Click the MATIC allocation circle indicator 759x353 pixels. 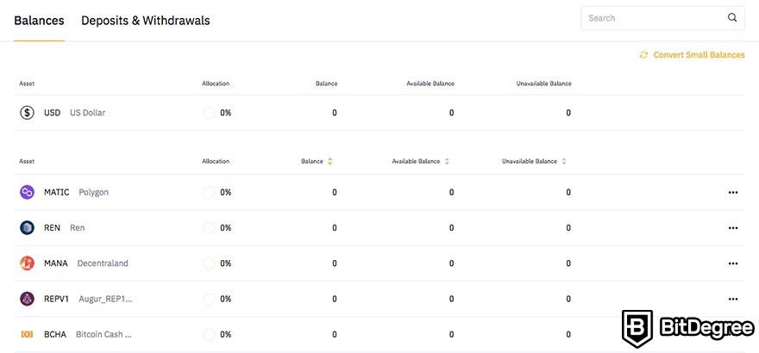click(209, 192)
